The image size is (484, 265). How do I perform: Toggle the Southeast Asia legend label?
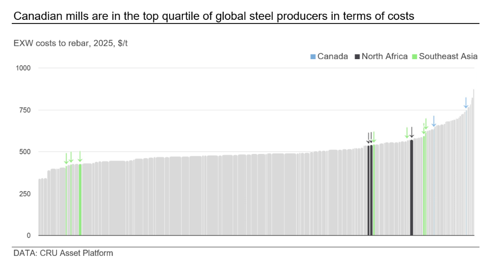coord(448,56)
